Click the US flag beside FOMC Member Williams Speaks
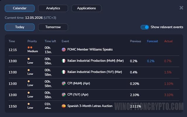187x117 pixels. 64,49
